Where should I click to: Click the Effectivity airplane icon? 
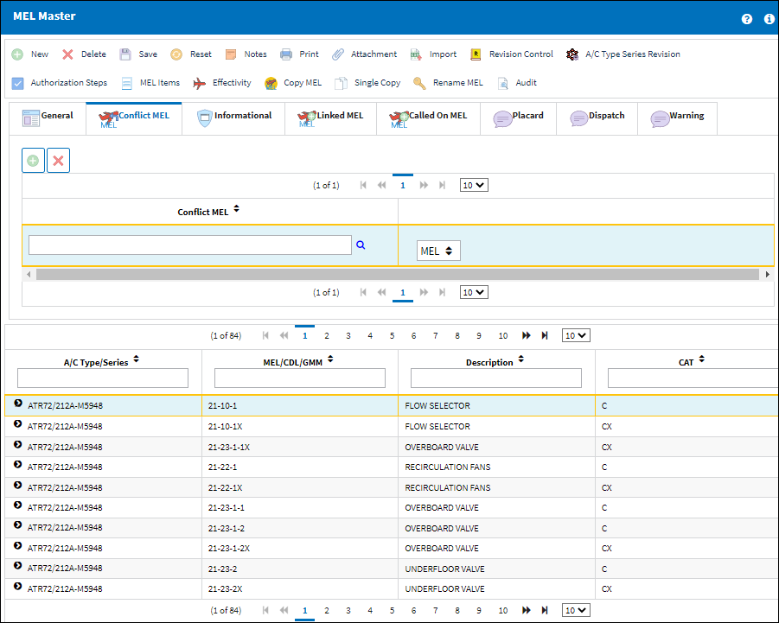tap(199, 83)
